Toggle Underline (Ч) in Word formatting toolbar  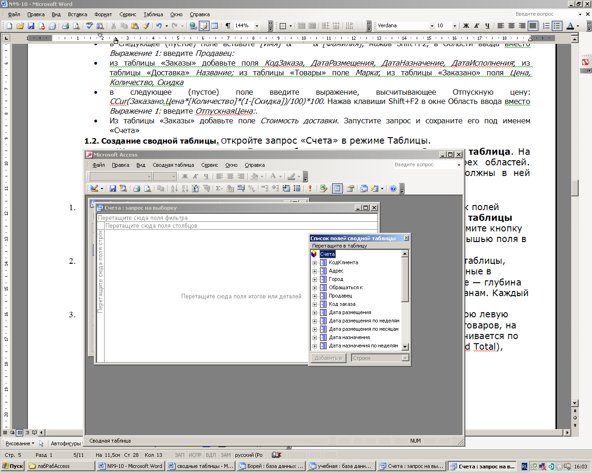tap(487, 26)
